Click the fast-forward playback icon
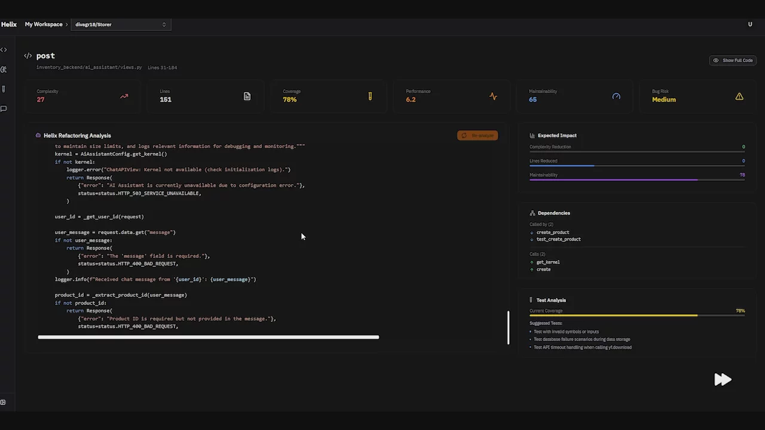 (x=723, y=379)
